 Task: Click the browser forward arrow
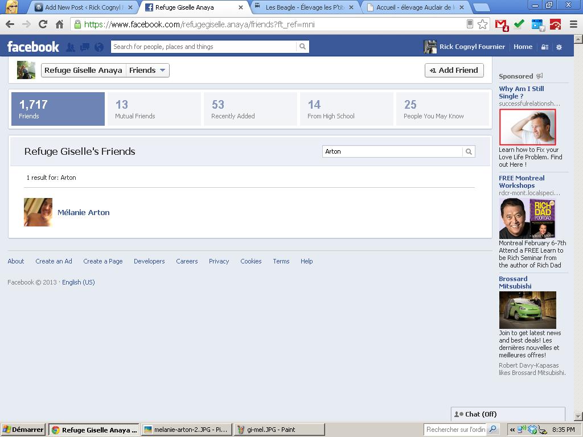point(26,24)
